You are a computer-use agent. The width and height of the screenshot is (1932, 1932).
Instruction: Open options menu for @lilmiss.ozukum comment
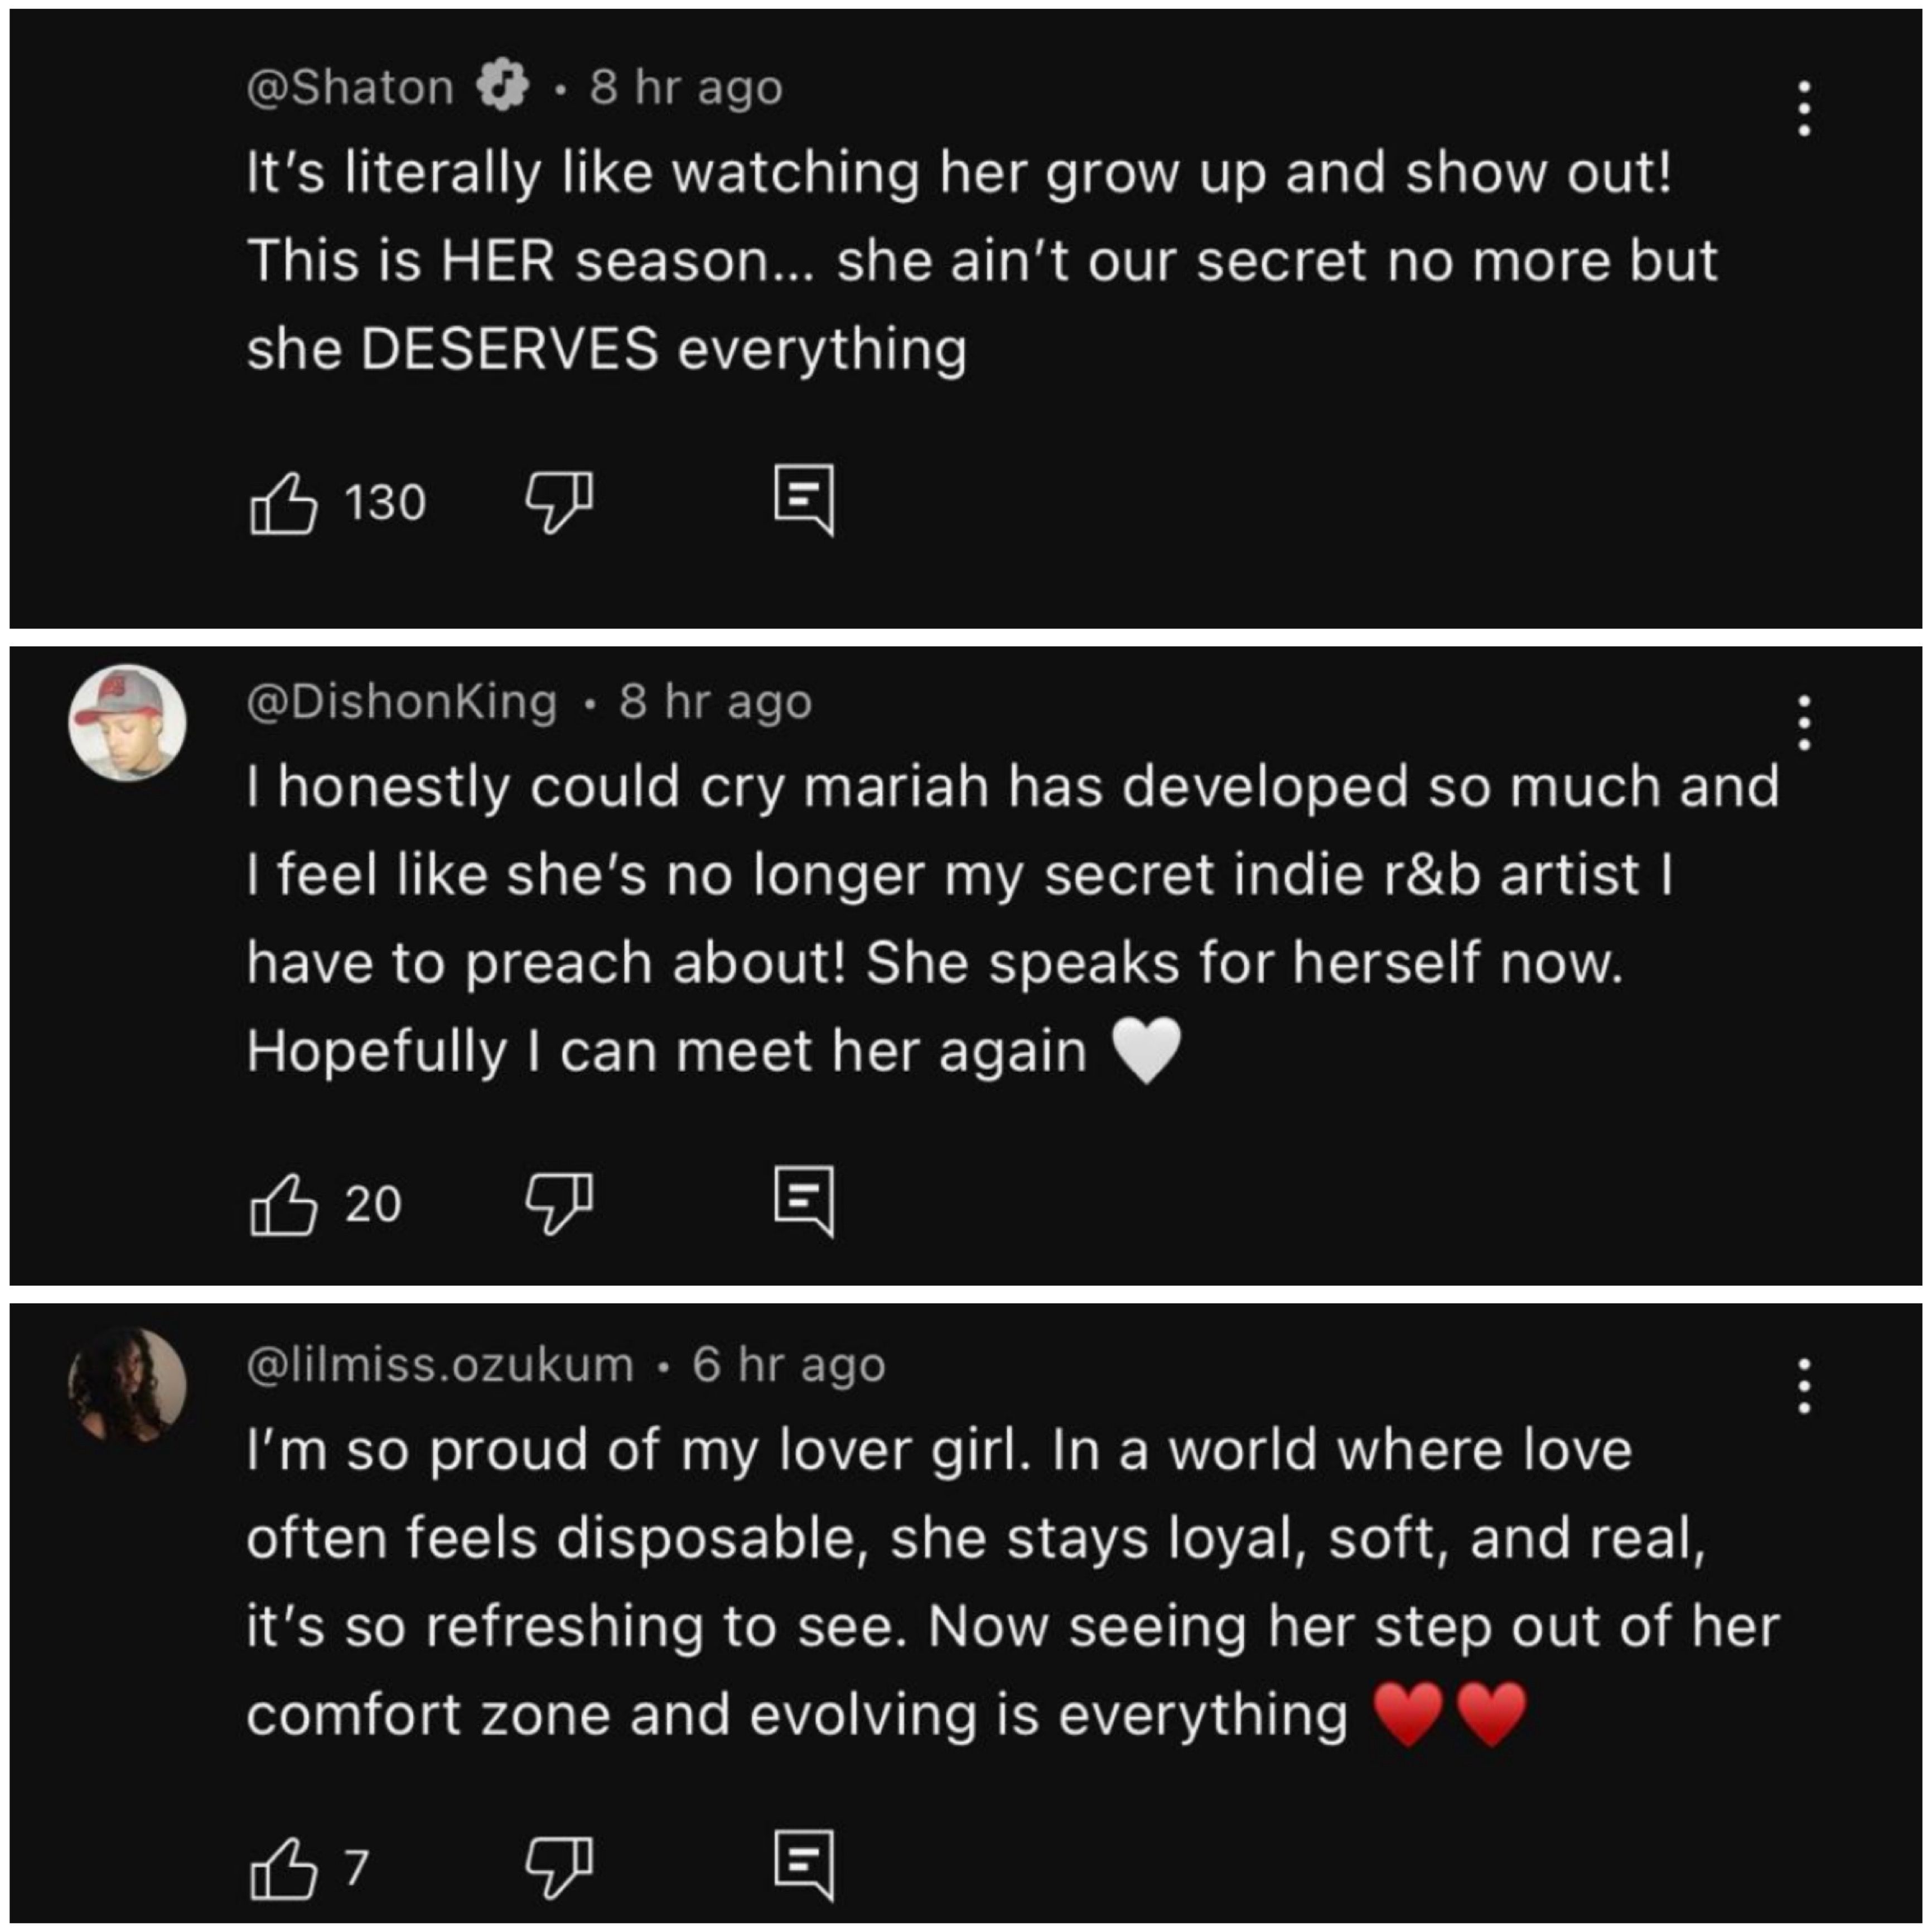(x=1804, y=1386)
